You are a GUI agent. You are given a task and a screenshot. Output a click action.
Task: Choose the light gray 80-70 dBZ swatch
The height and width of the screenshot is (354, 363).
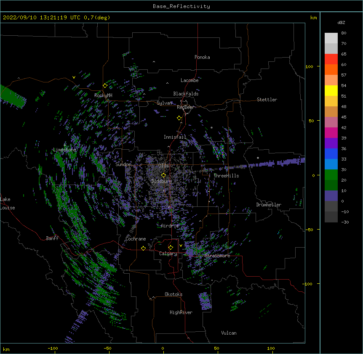(x=331, y=38)
